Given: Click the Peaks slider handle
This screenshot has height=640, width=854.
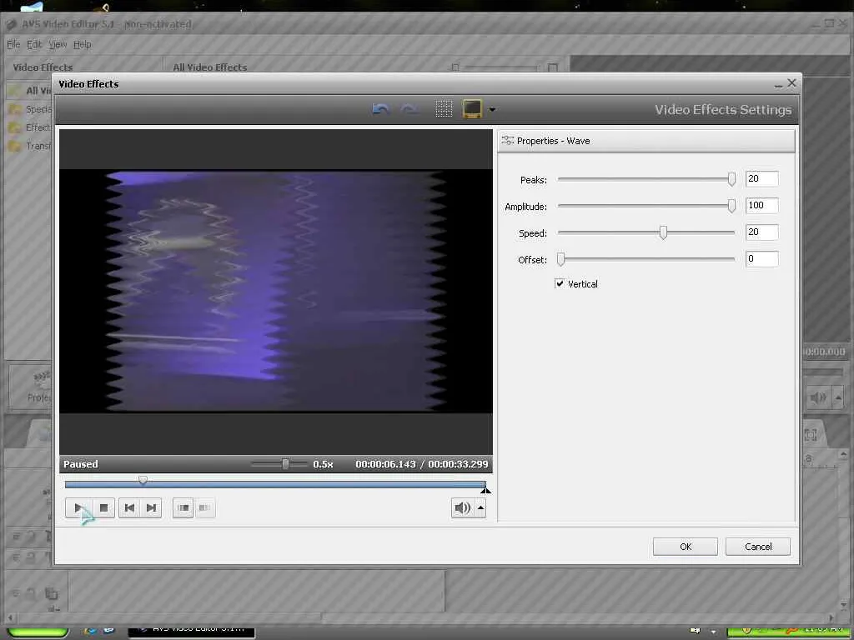Looking at the screenshot, I should tap(731, 179).
